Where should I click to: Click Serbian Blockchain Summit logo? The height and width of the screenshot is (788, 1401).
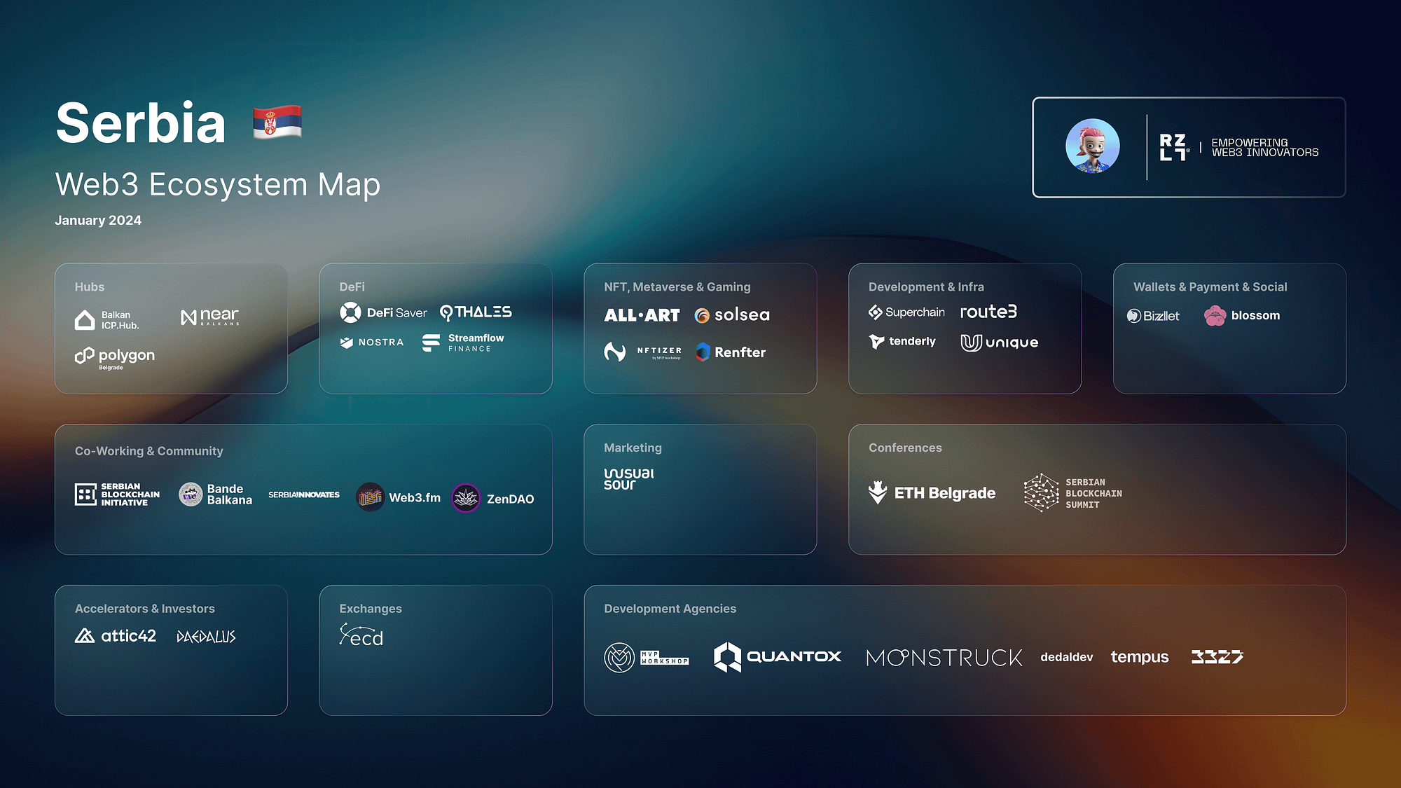[1072, 493]
